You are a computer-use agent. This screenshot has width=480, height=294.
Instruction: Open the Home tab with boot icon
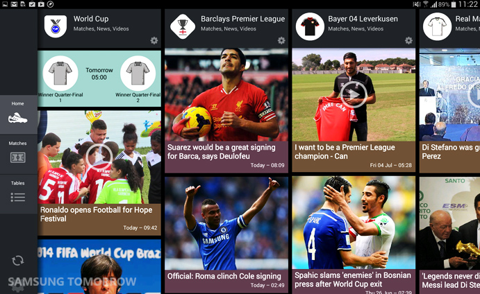[x=18, y=114]
